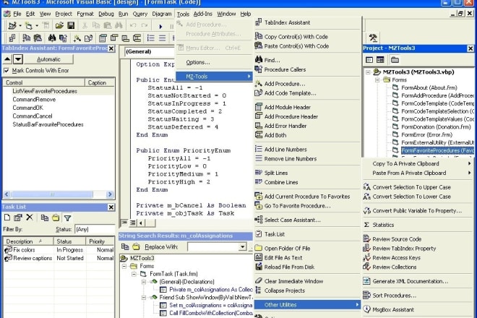Click the horizontal scrollbar in TabIndex control list
477x318 pixels.
[58, 194]
